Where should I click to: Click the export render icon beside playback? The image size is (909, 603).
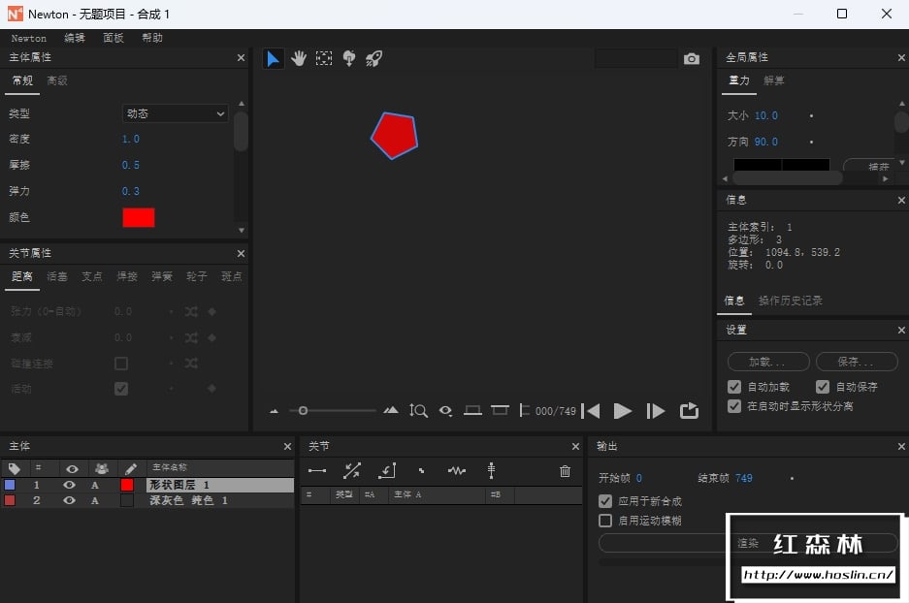(689, 411)
